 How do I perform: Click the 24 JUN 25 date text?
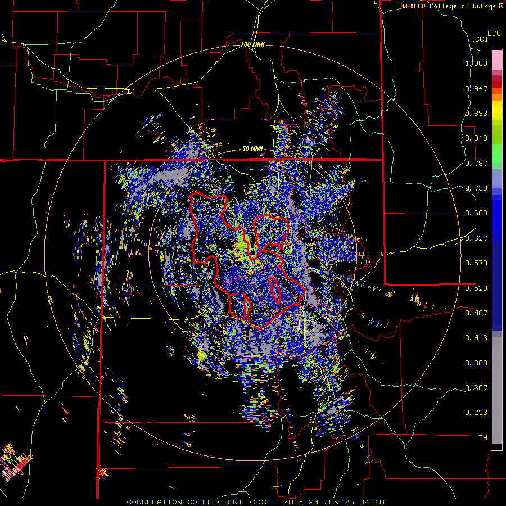coord(333,502)
